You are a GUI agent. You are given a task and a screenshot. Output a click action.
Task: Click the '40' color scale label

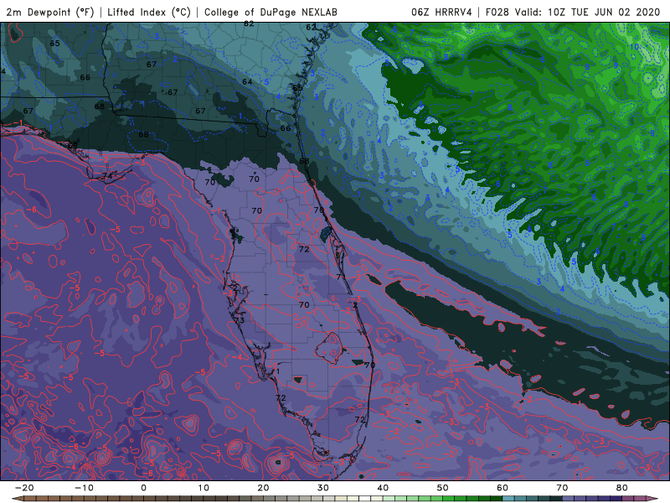click(383, 488)
